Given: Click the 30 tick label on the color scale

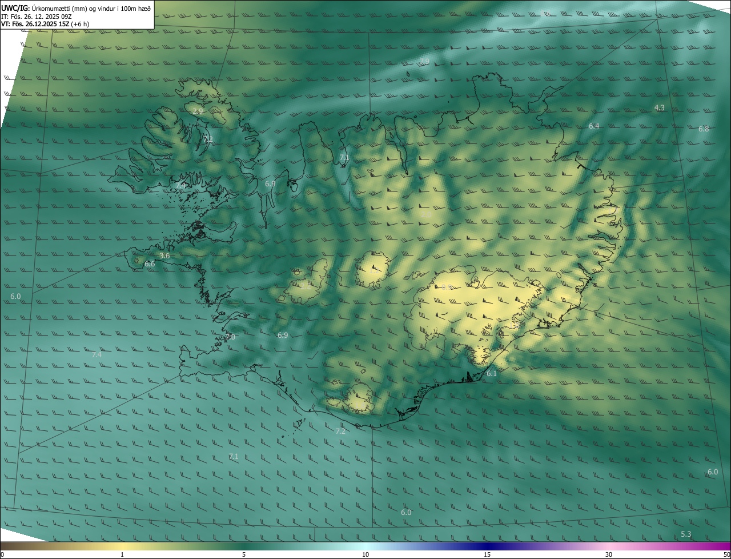Looking at the screenshot, I should pos(609,554).
